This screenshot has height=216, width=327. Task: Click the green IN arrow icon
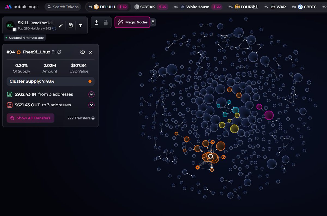point(10,94)
